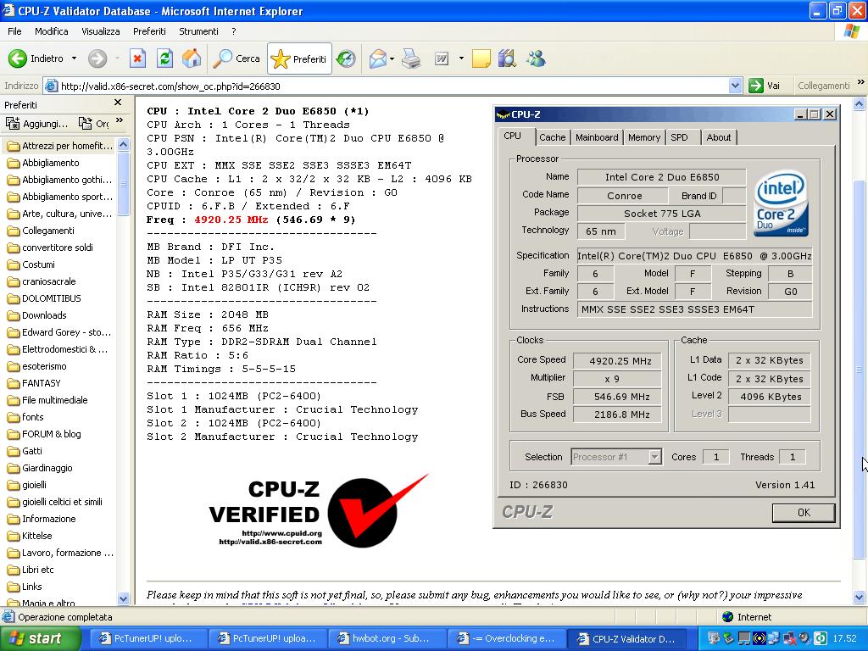This screenshot has width=868, height=651.
Task: Open the ? help menu
Action: click(x=234, y=31)
